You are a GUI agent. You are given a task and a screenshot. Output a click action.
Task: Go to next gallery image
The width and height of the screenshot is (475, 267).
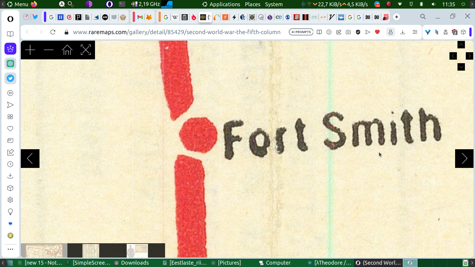(464, 158)
